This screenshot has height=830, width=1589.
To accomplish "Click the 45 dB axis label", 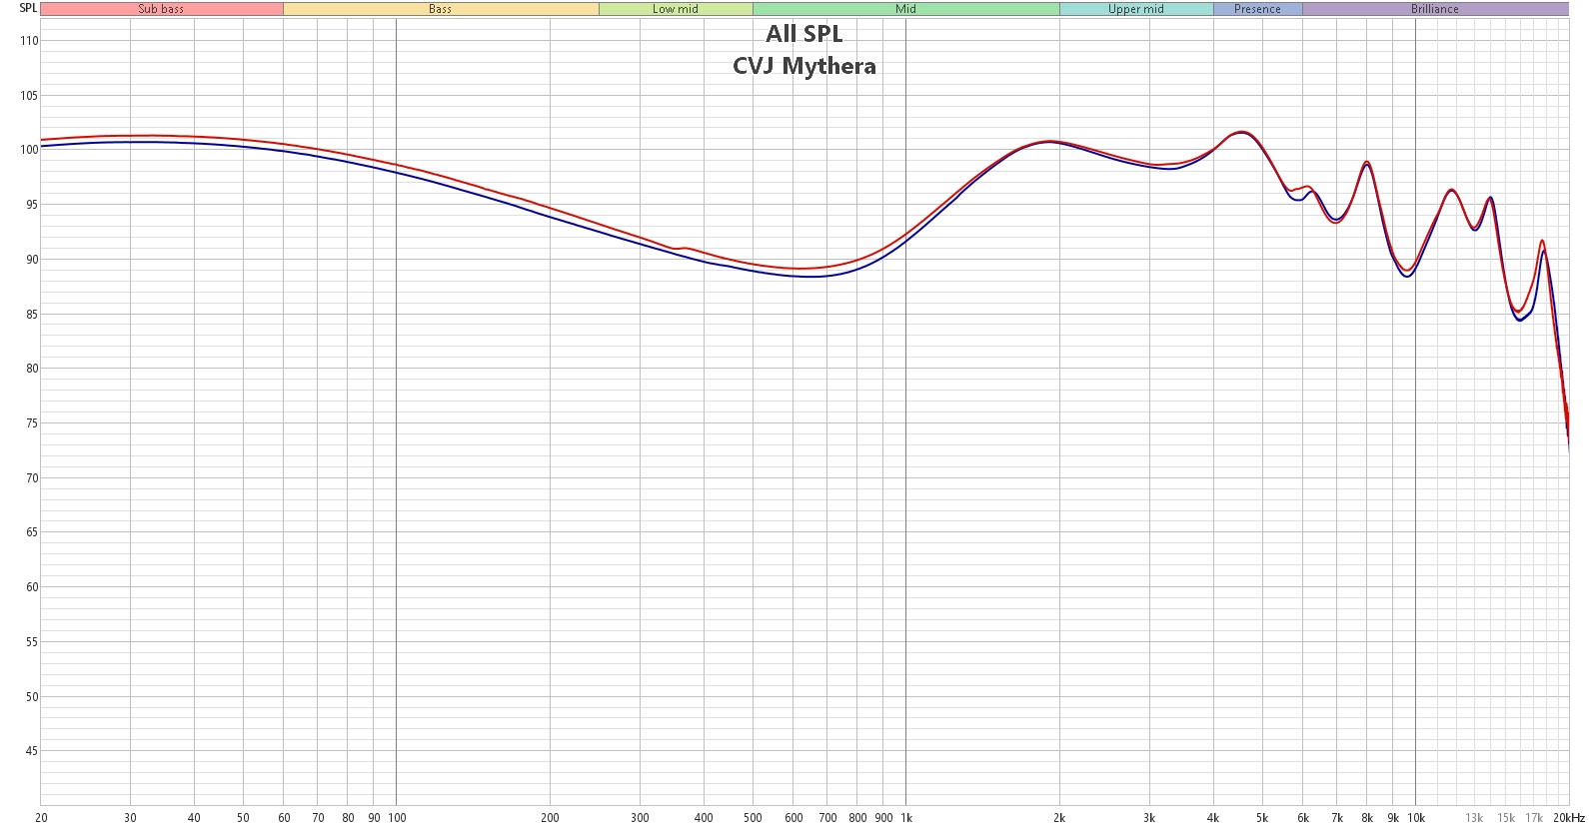I will [32, 751].
